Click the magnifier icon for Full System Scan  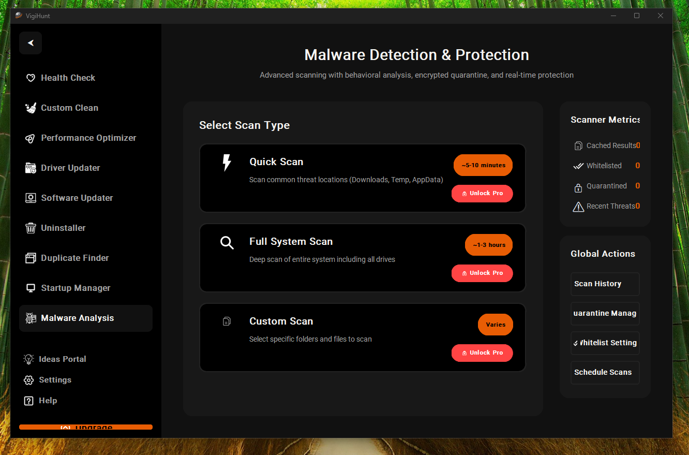coord(227,242)
